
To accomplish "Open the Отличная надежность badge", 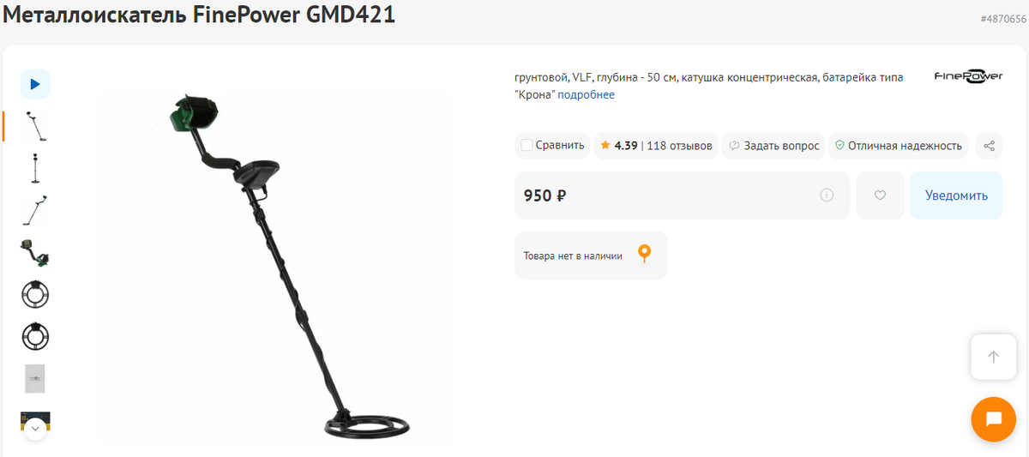I will coord(898,146).
